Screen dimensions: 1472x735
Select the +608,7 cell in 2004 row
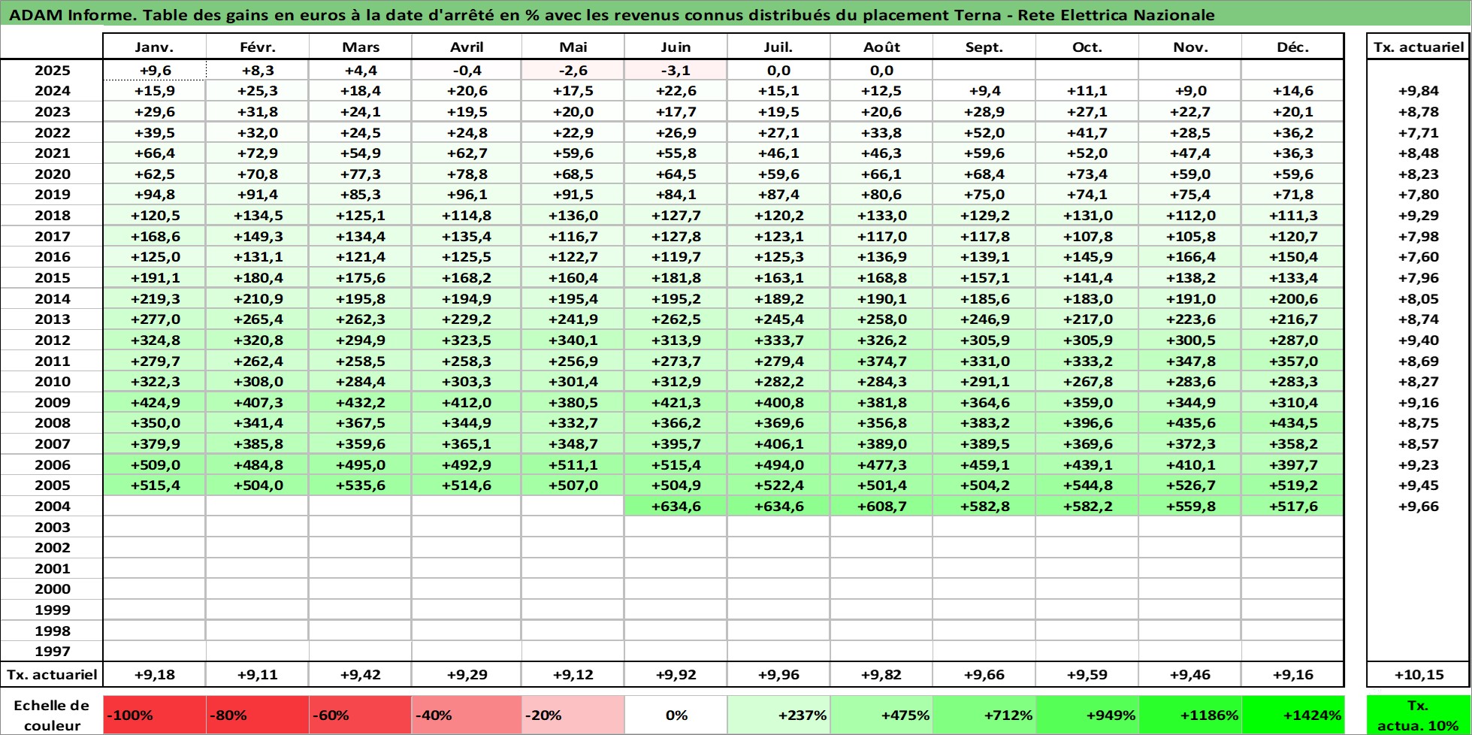click(x=881, y=507)
